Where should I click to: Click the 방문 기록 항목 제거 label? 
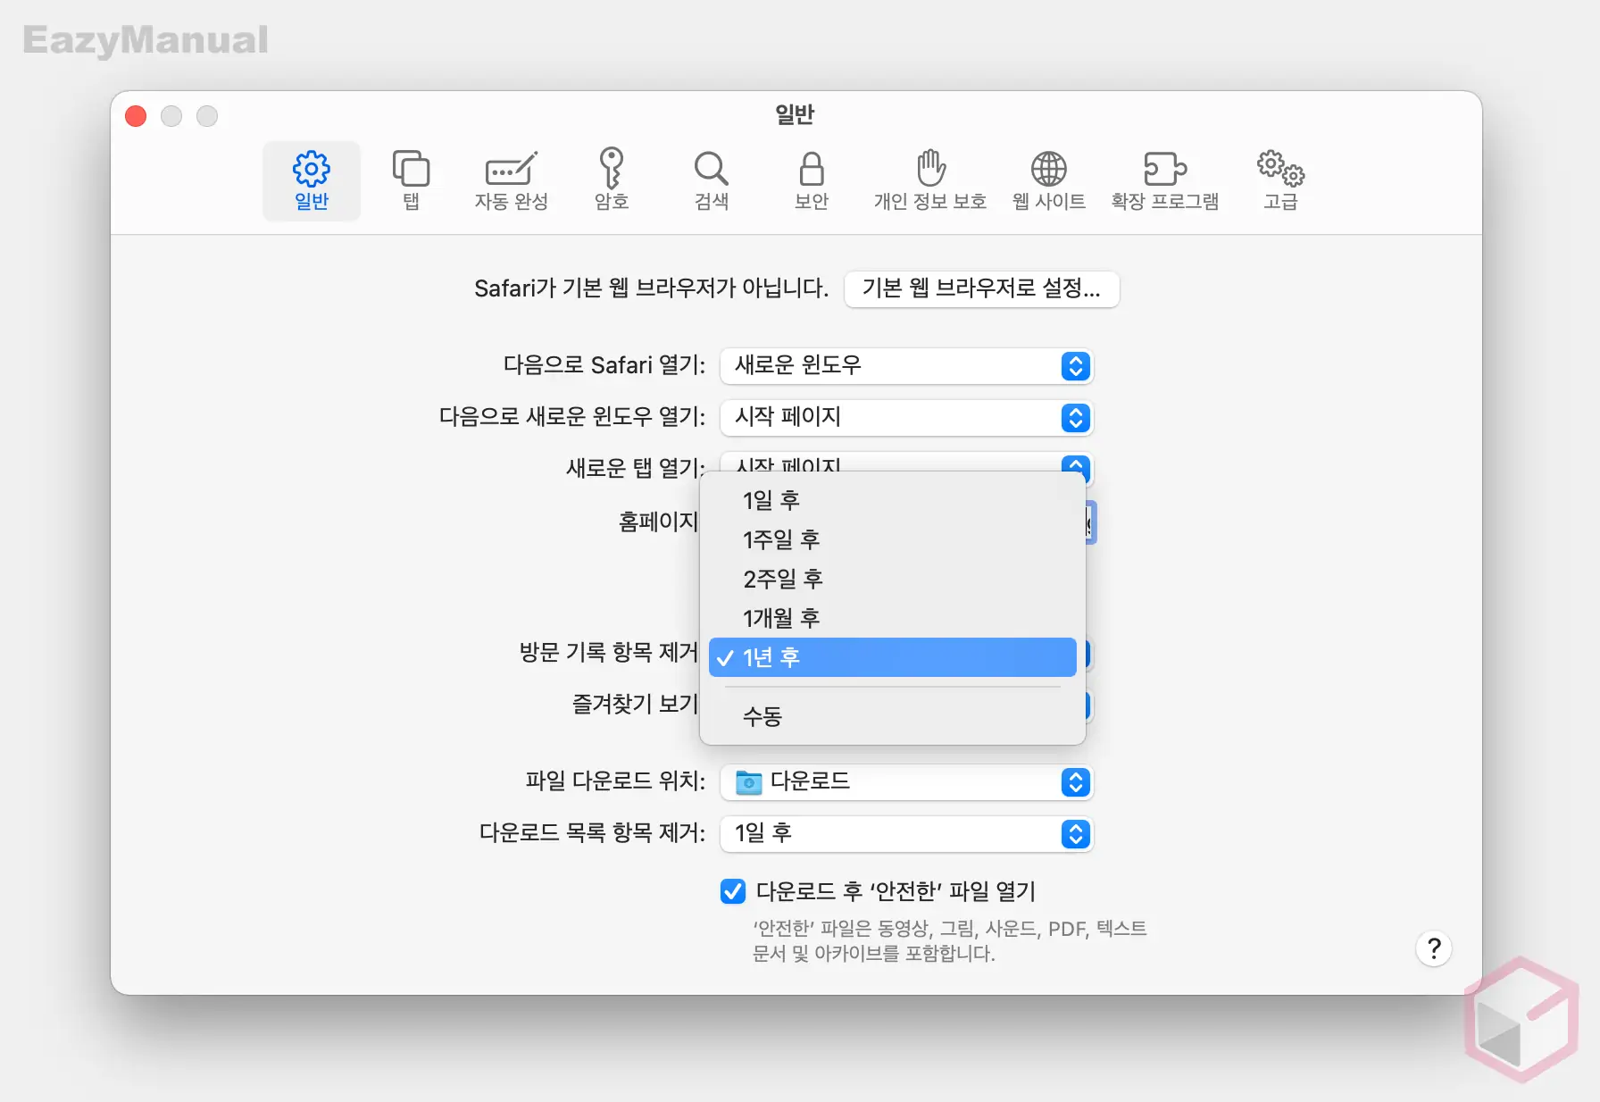click(609, 652)
